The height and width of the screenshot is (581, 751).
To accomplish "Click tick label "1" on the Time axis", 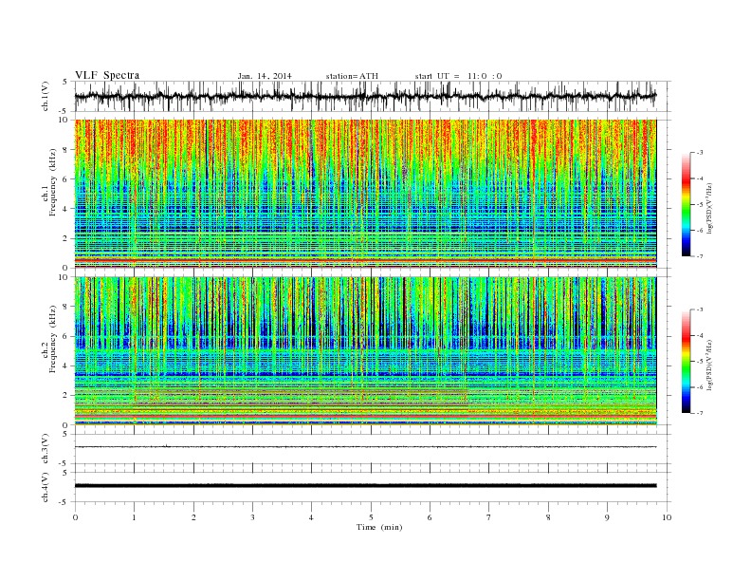I will point(134,517).
